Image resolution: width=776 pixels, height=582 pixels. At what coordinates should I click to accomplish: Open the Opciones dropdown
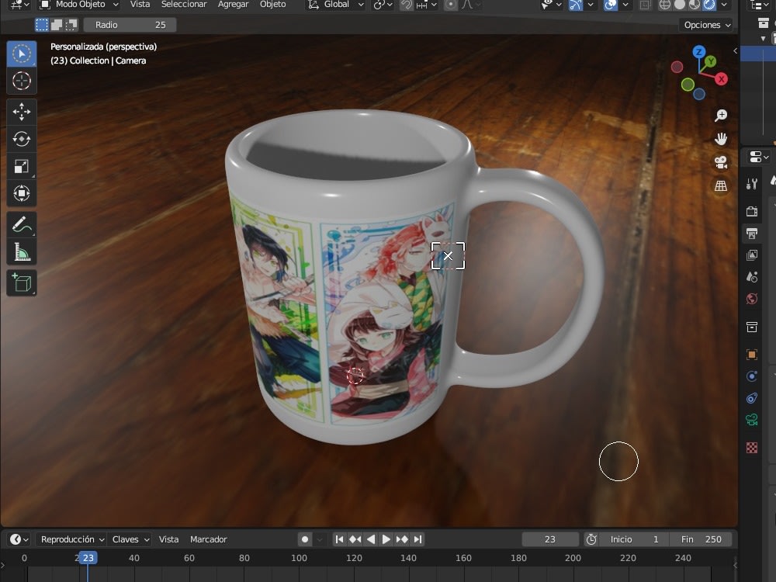pyautogui.click(x=705, y=24)
